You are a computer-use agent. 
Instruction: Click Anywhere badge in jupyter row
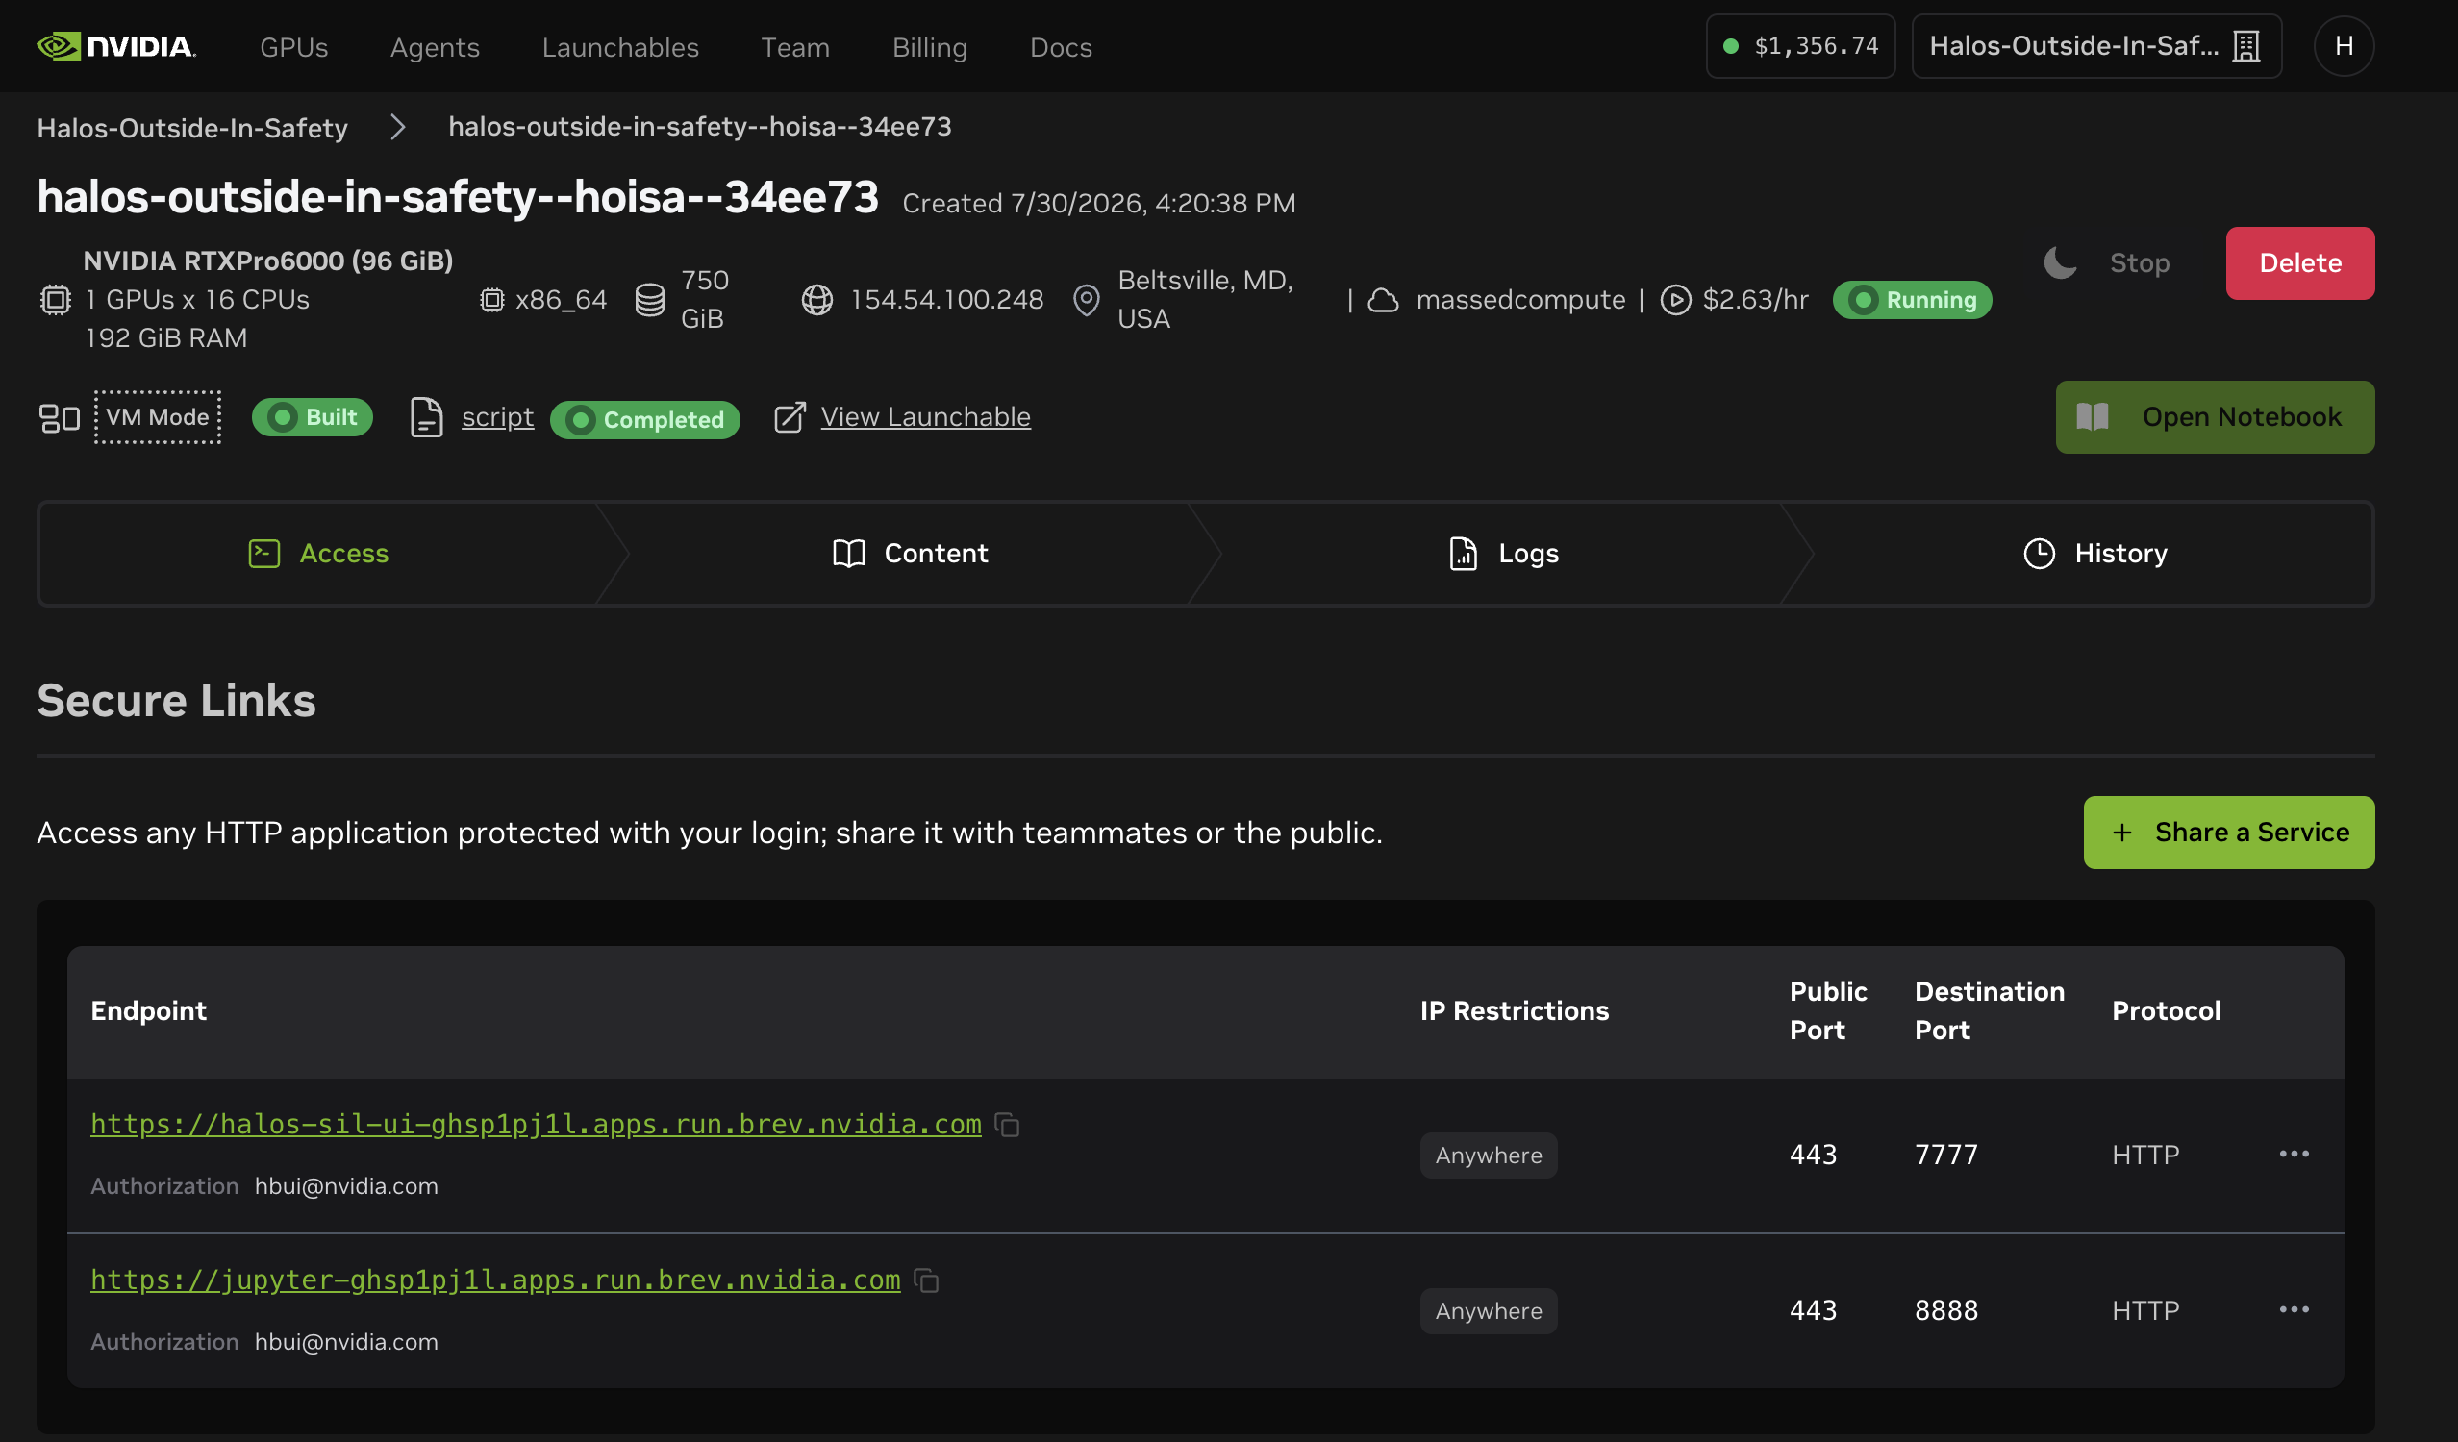pos(1489,1311)
